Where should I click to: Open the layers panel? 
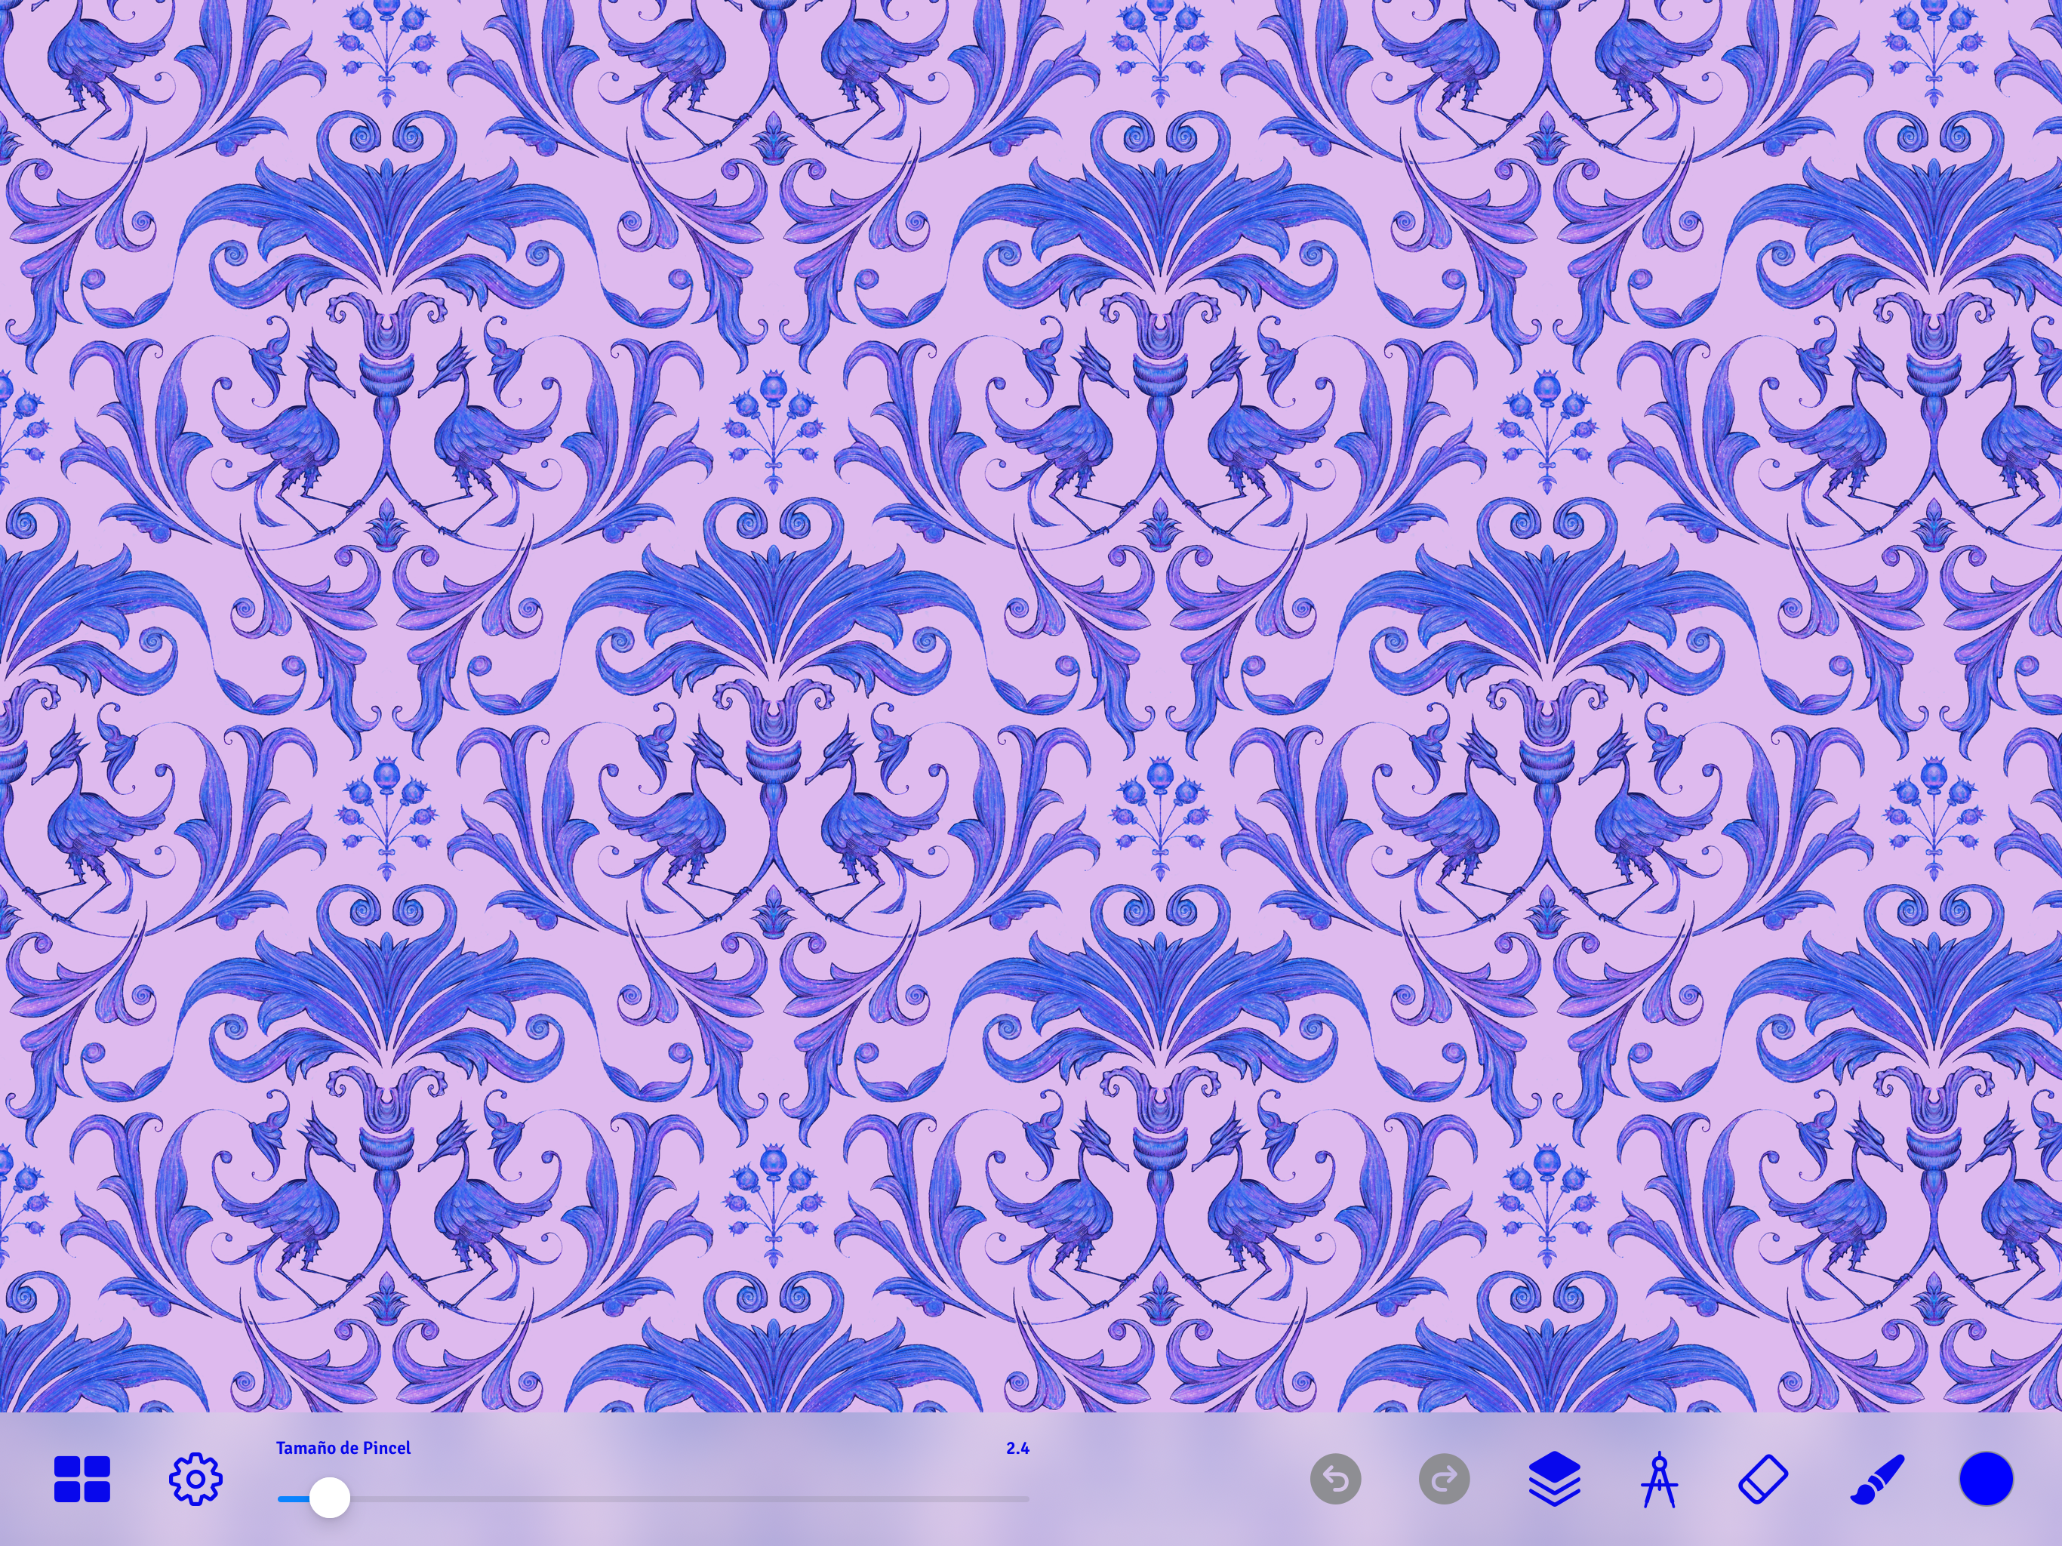1555,1479
